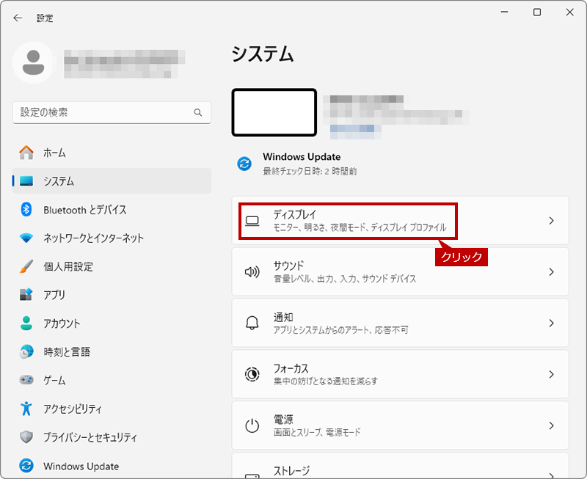Image resolution: width=587 pixels, height=479 pixels.
Task: Maximize the 設定 window
Action: (x=537, y=12)
